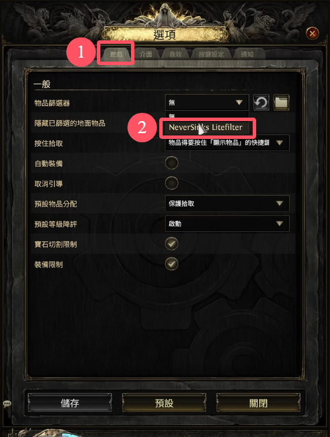Select NeverSinks Litefilter from the list
The image size is (330, 437).
click(x=205, y=127)
